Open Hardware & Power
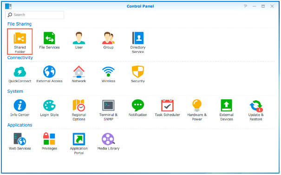Screen dimensions: 281x175 click(197, 110)
